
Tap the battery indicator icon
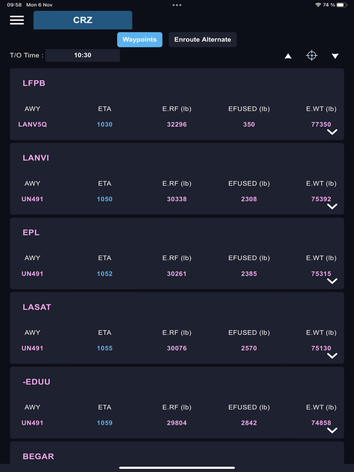pos(342,5)
